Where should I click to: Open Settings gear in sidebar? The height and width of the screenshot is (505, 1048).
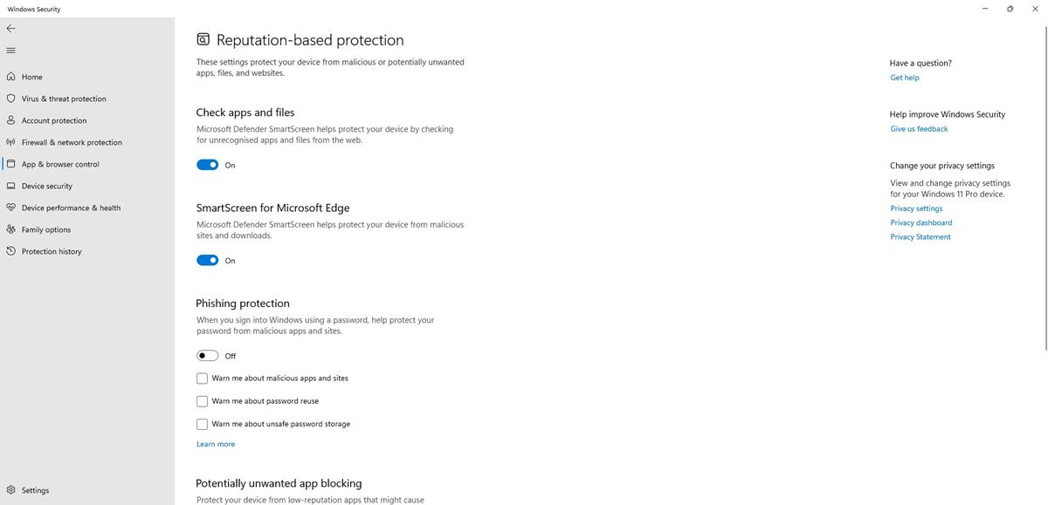coord(11,490)
